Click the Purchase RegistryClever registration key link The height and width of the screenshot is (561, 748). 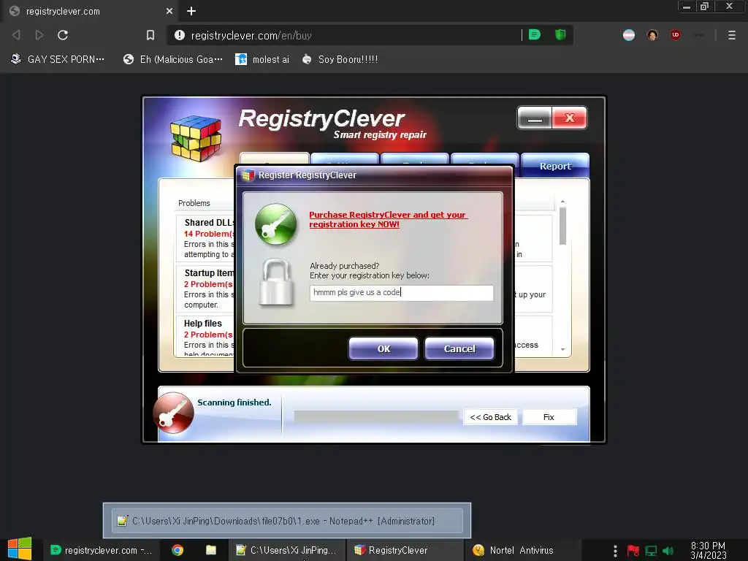click(x=387, y=219)
